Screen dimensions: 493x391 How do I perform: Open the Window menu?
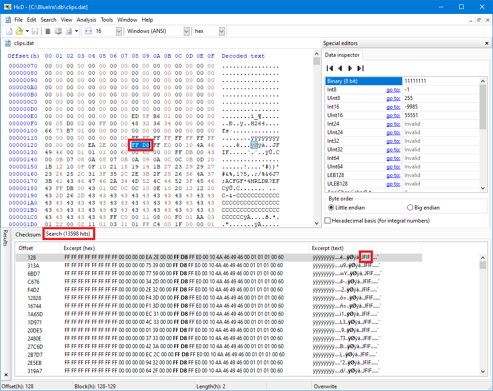pyautogui.click(x=127, y=20)
